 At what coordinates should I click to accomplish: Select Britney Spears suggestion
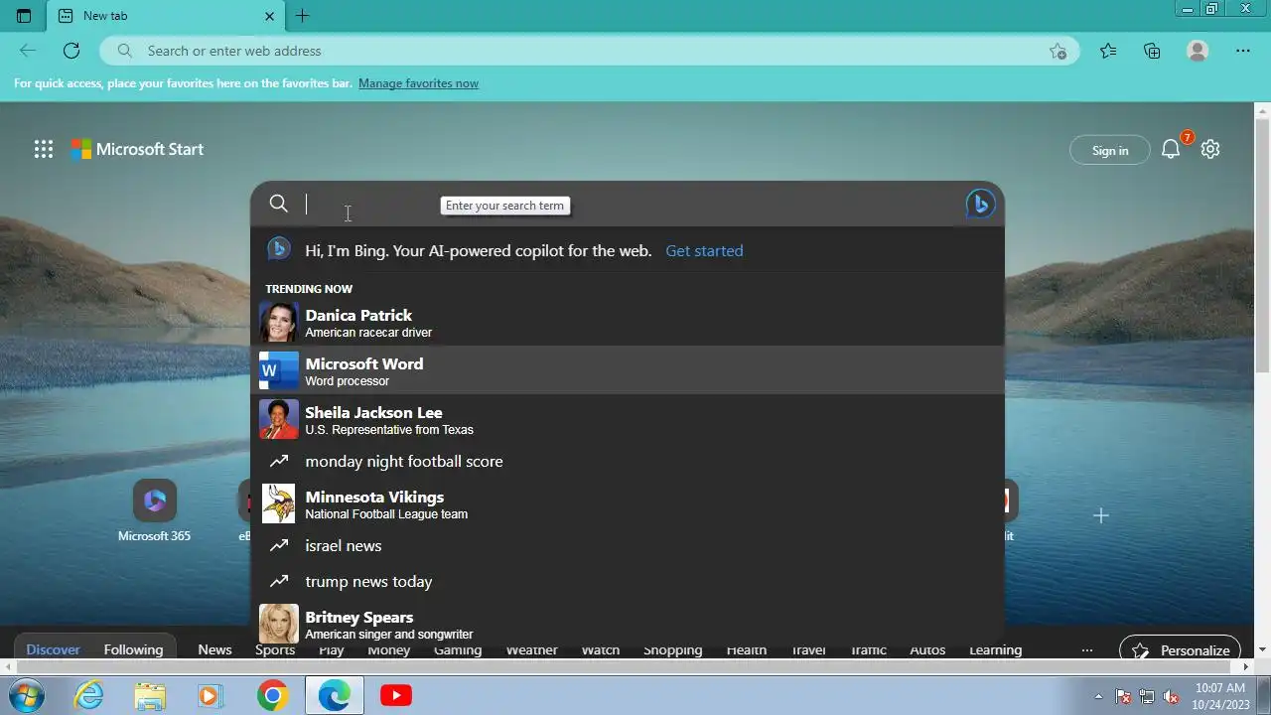pyautogui.click(x=628, y=624)
